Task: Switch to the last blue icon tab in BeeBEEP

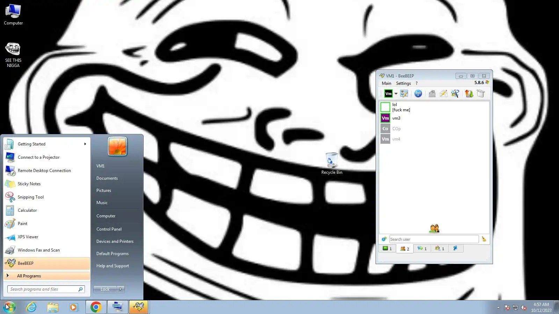Action: click(455, 248)
